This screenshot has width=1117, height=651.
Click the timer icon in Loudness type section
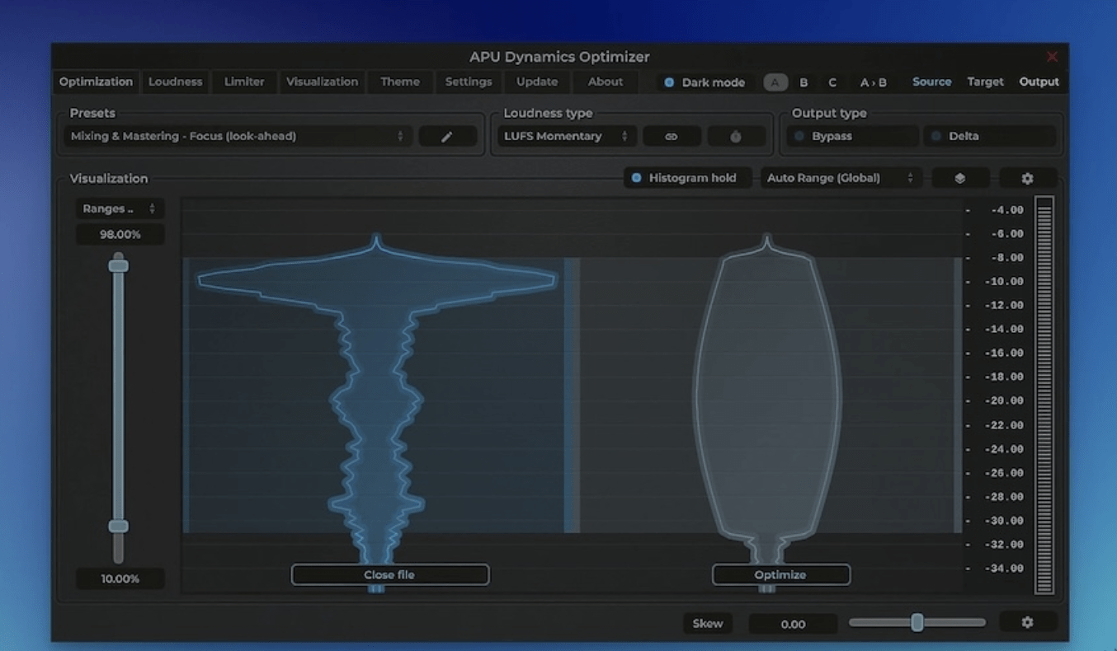coord(736,136)
